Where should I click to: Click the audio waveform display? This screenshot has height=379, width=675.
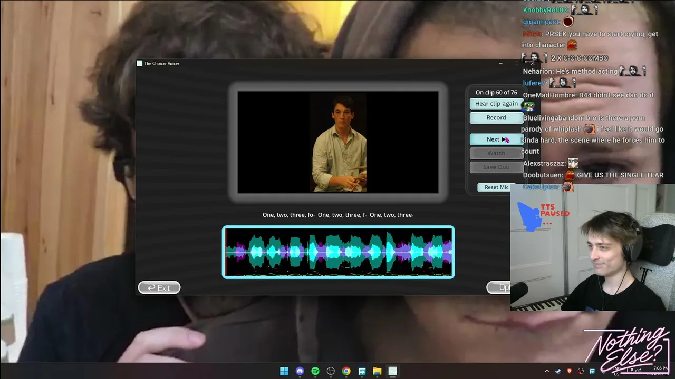338,252
